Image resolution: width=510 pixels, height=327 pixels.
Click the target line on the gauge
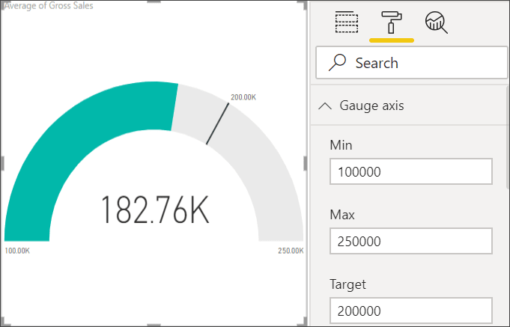click(218, 124)
